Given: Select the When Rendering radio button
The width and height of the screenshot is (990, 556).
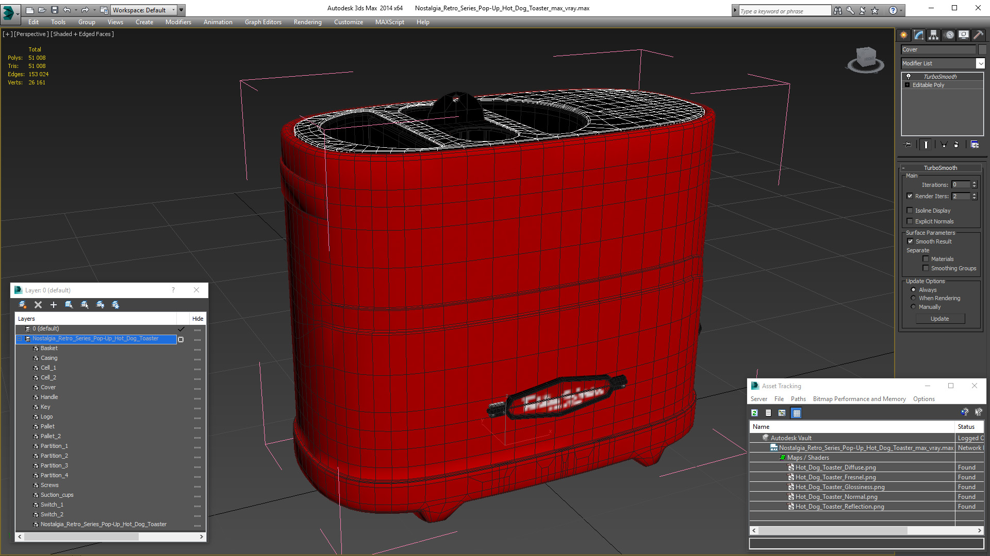Looking at the screenshot, I should 913,298.
